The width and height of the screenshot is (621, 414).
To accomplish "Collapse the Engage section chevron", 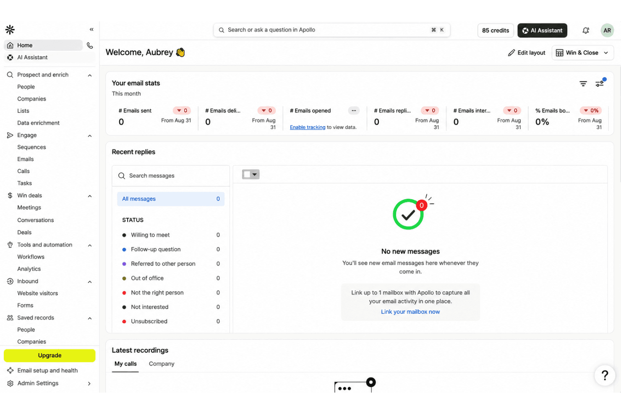I will coord(90,135).
